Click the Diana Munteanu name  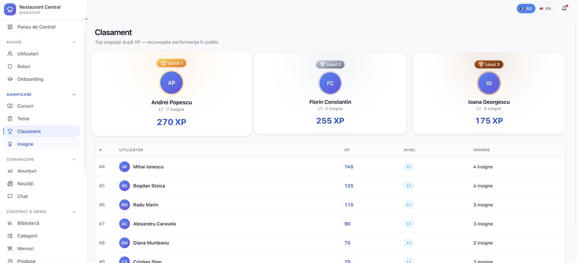151,243
